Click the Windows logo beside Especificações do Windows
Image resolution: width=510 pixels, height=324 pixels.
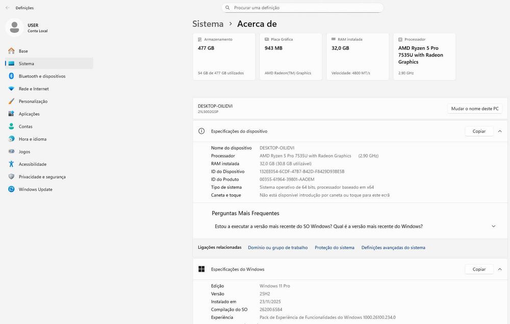click(x=201, y=269)
